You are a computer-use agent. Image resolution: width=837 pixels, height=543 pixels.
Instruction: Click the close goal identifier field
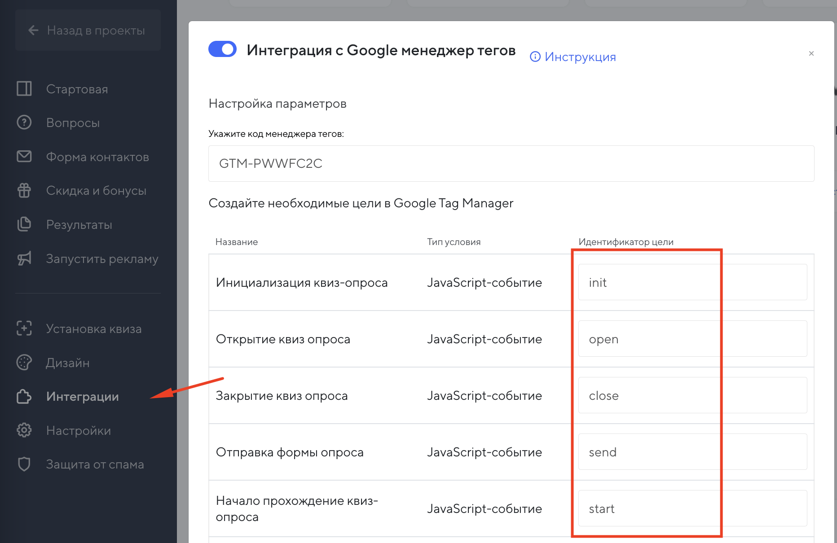pyautogui.click(x=692, y=395)
